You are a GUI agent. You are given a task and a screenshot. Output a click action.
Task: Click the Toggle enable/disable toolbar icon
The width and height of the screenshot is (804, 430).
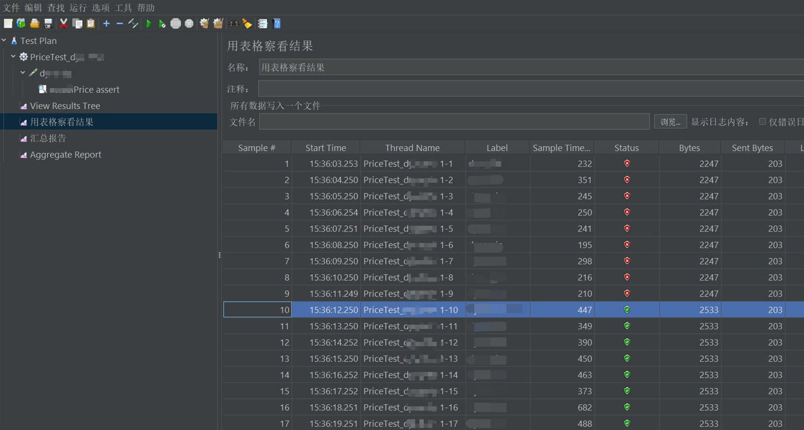133,24
